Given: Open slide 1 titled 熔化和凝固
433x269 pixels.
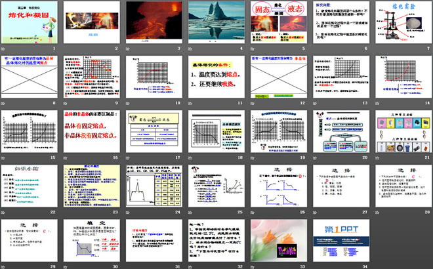Looking at the screenshot, I should (x=30, y=24).
